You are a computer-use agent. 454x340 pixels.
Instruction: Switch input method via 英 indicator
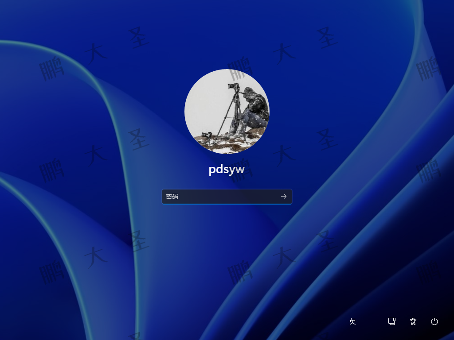(352, 321)
